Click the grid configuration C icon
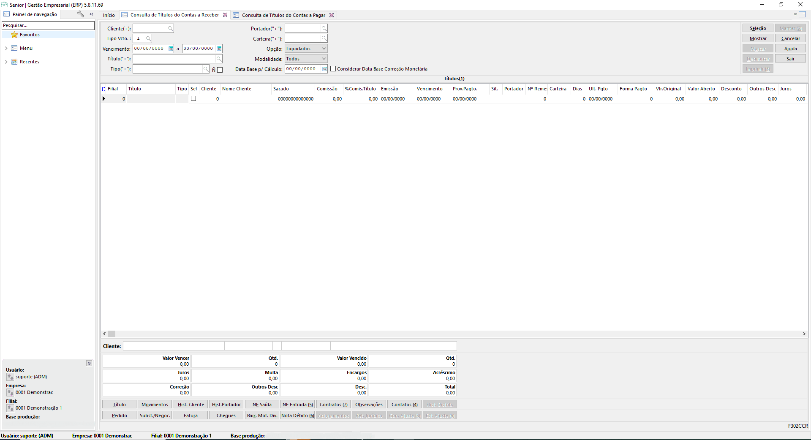Image resolution: width=811 pixels, height=440 pixels. pos(103,89)
